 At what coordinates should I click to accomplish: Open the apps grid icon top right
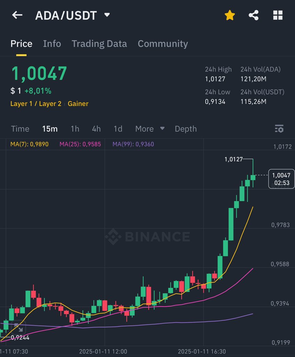[x=278, y=15]
